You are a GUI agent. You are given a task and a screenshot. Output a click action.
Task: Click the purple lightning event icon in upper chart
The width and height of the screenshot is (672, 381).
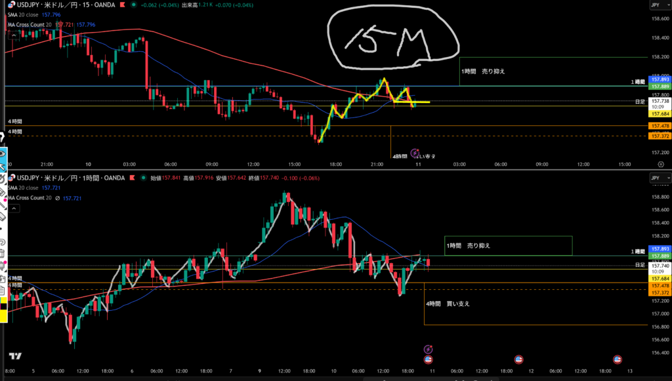coord(415,153)
